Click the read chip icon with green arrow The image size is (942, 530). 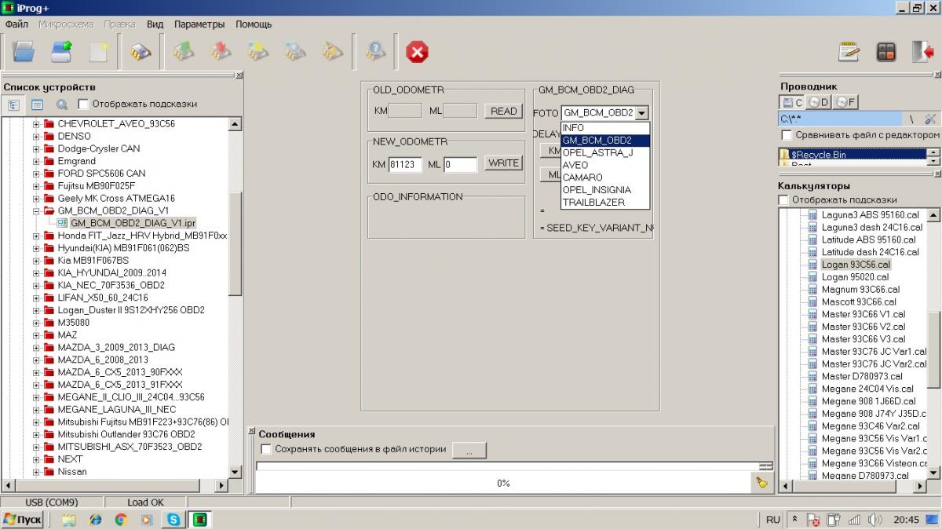(184, 52)
